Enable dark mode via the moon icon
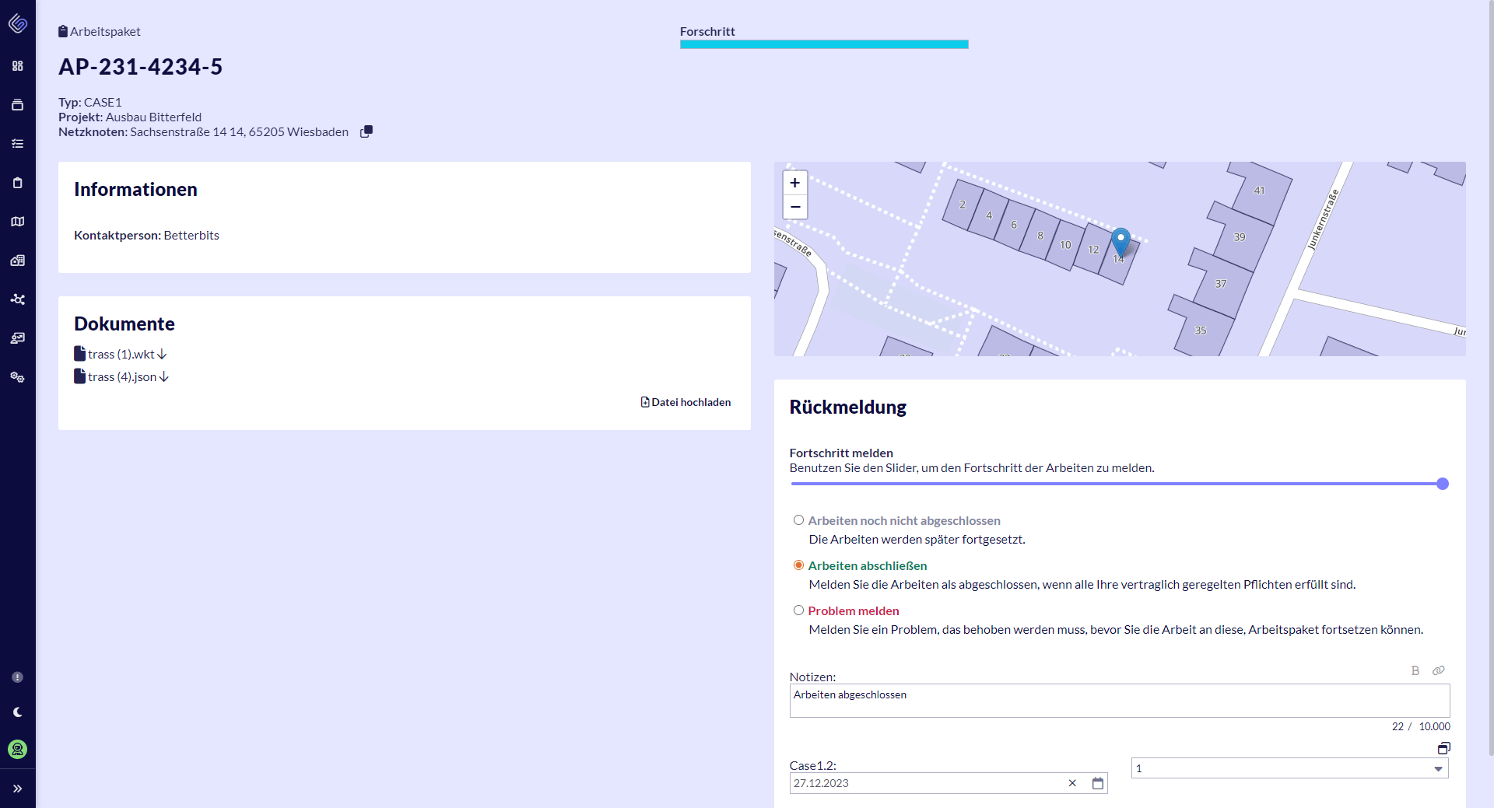This screenshot has width=1494, height=808. (x=17, y=711)
